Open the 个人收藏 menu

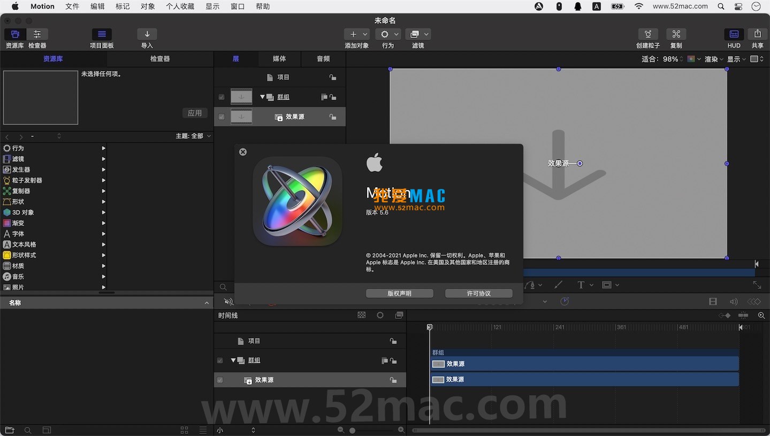click(x=180, y=6)
